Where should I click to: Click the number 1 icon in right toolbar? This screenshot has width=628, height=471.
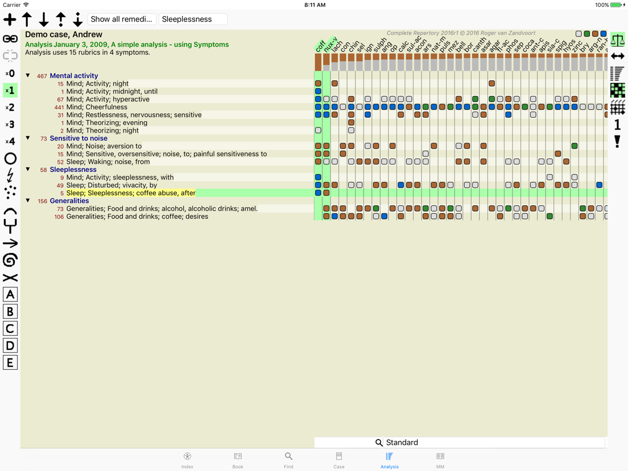618,125
